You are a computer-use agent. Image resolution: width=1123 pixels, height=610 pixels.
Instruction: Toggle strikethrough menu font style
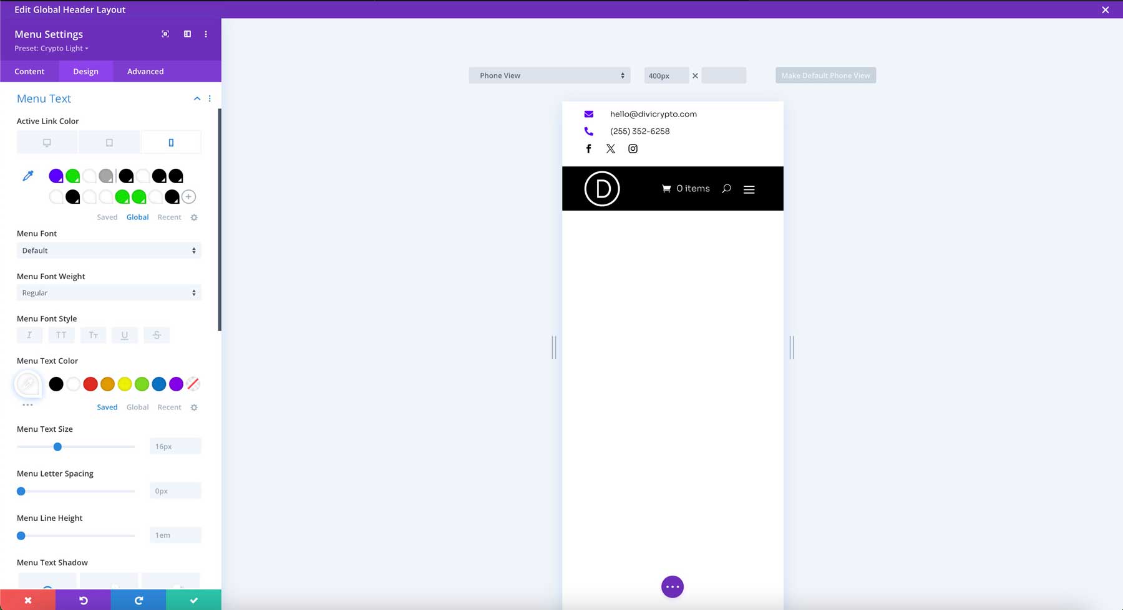(x=157, y=335)
